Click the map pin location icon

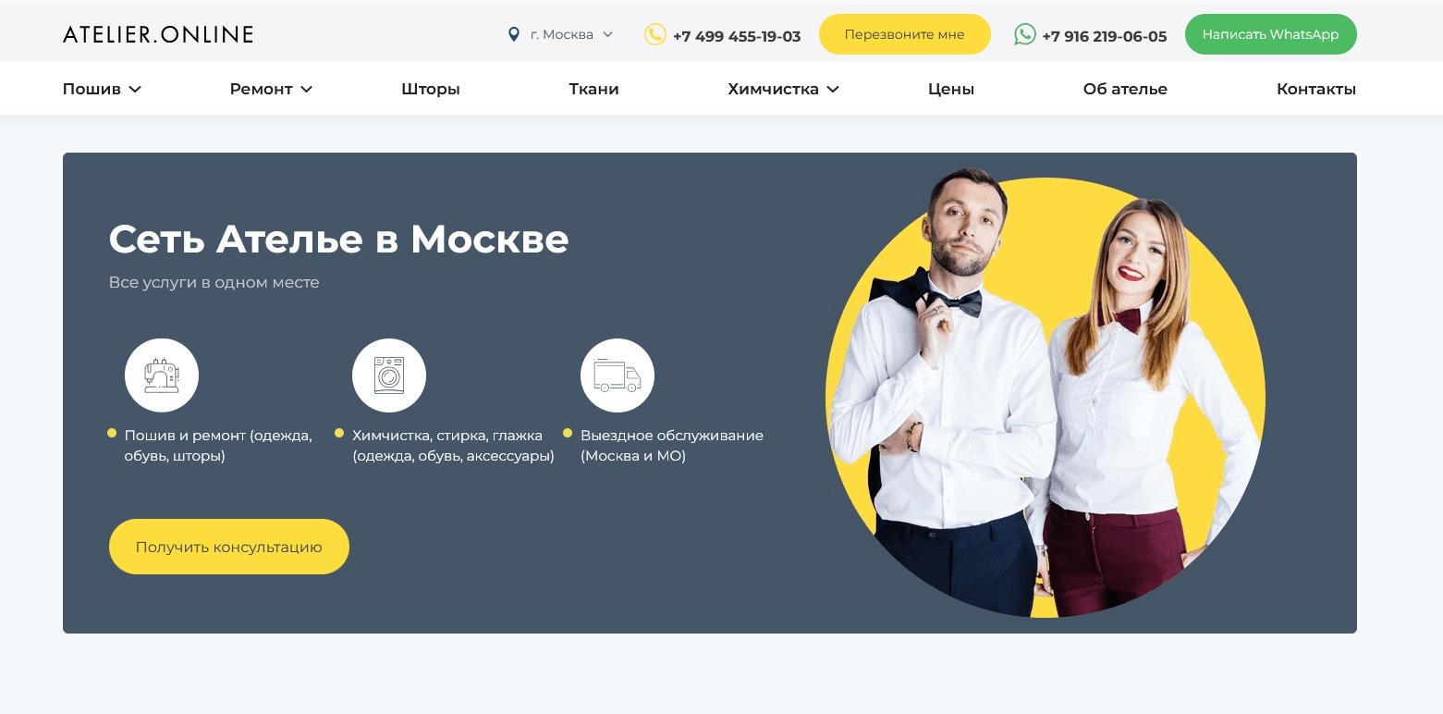(514, 34)
